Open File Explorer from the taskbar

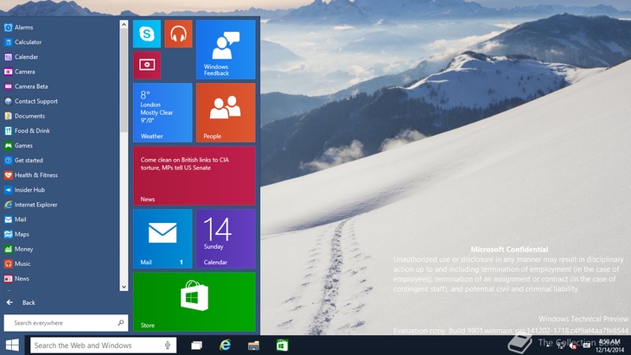tap(253, 345)
